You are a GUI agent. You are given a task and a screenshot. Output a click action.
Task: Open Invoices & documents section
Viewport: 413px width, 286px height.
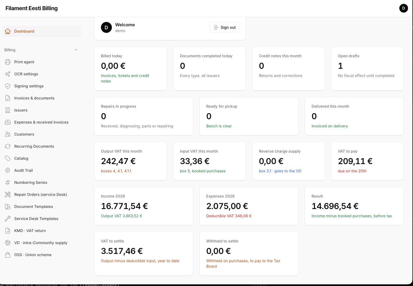tap(42, 98)
